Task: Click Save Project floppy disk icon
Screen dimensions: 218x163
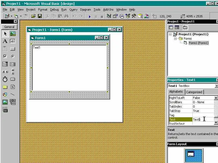Action: pyautogui.click(x=40, y=16)
